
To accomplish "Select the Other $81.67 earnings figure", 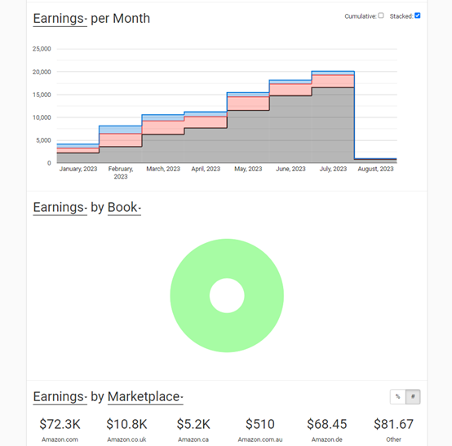I will click(393, 424).
